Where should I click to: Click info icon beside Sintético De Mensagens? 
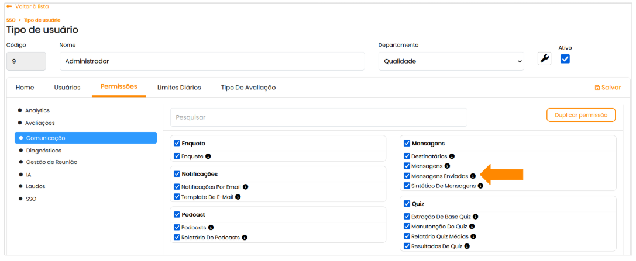(x=480, y=186)
